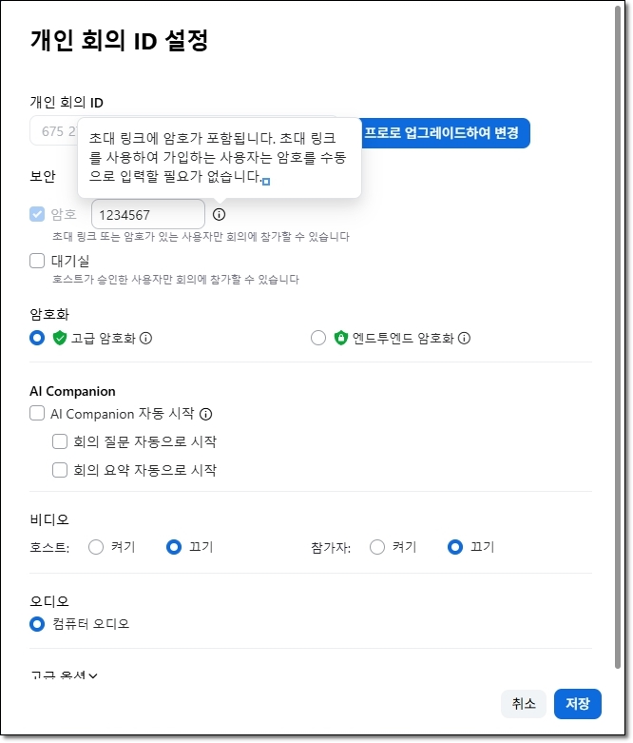Click the info icon next to 고급 암호화
This screenshot has width=633, height=743.
pyautogui.click(x=146, y=338)
